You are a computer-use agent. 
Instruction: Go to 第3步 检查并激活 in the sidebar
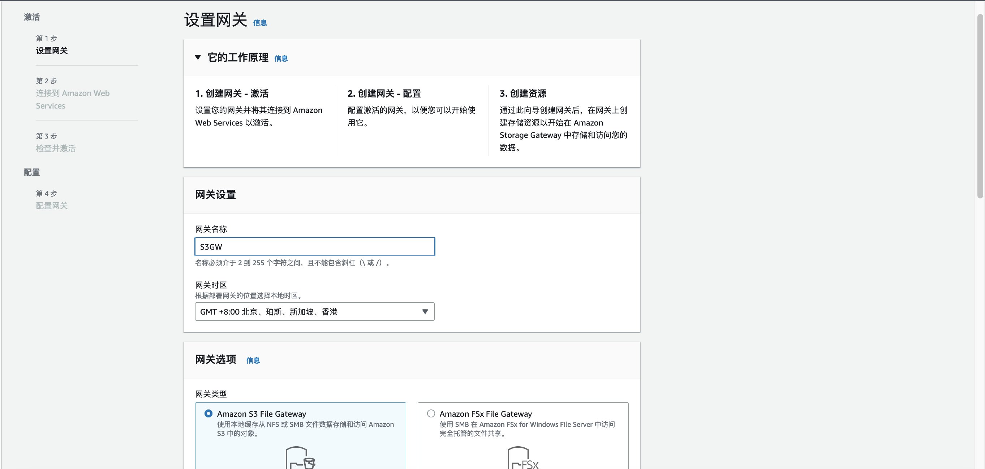tap(55, 148)
